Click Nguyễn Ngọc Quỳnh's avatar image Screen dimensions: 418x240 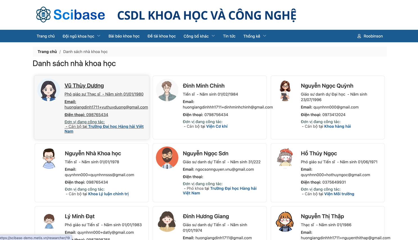click(285, 90)
